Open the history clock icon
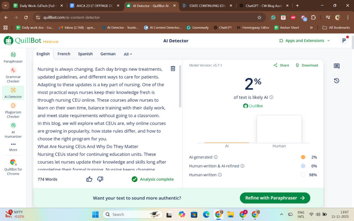The height and width of the screenshot is (221, 354). pos(336,81)
